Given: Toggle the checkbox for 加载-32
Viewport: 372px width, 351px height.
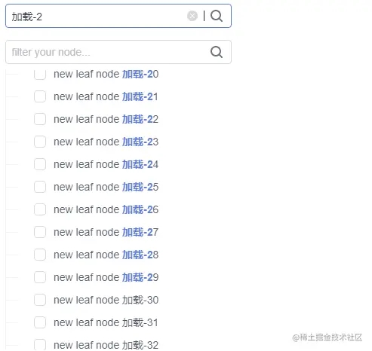Looking at the screenshot, I should pyautogui.click(x=40, y=345).
